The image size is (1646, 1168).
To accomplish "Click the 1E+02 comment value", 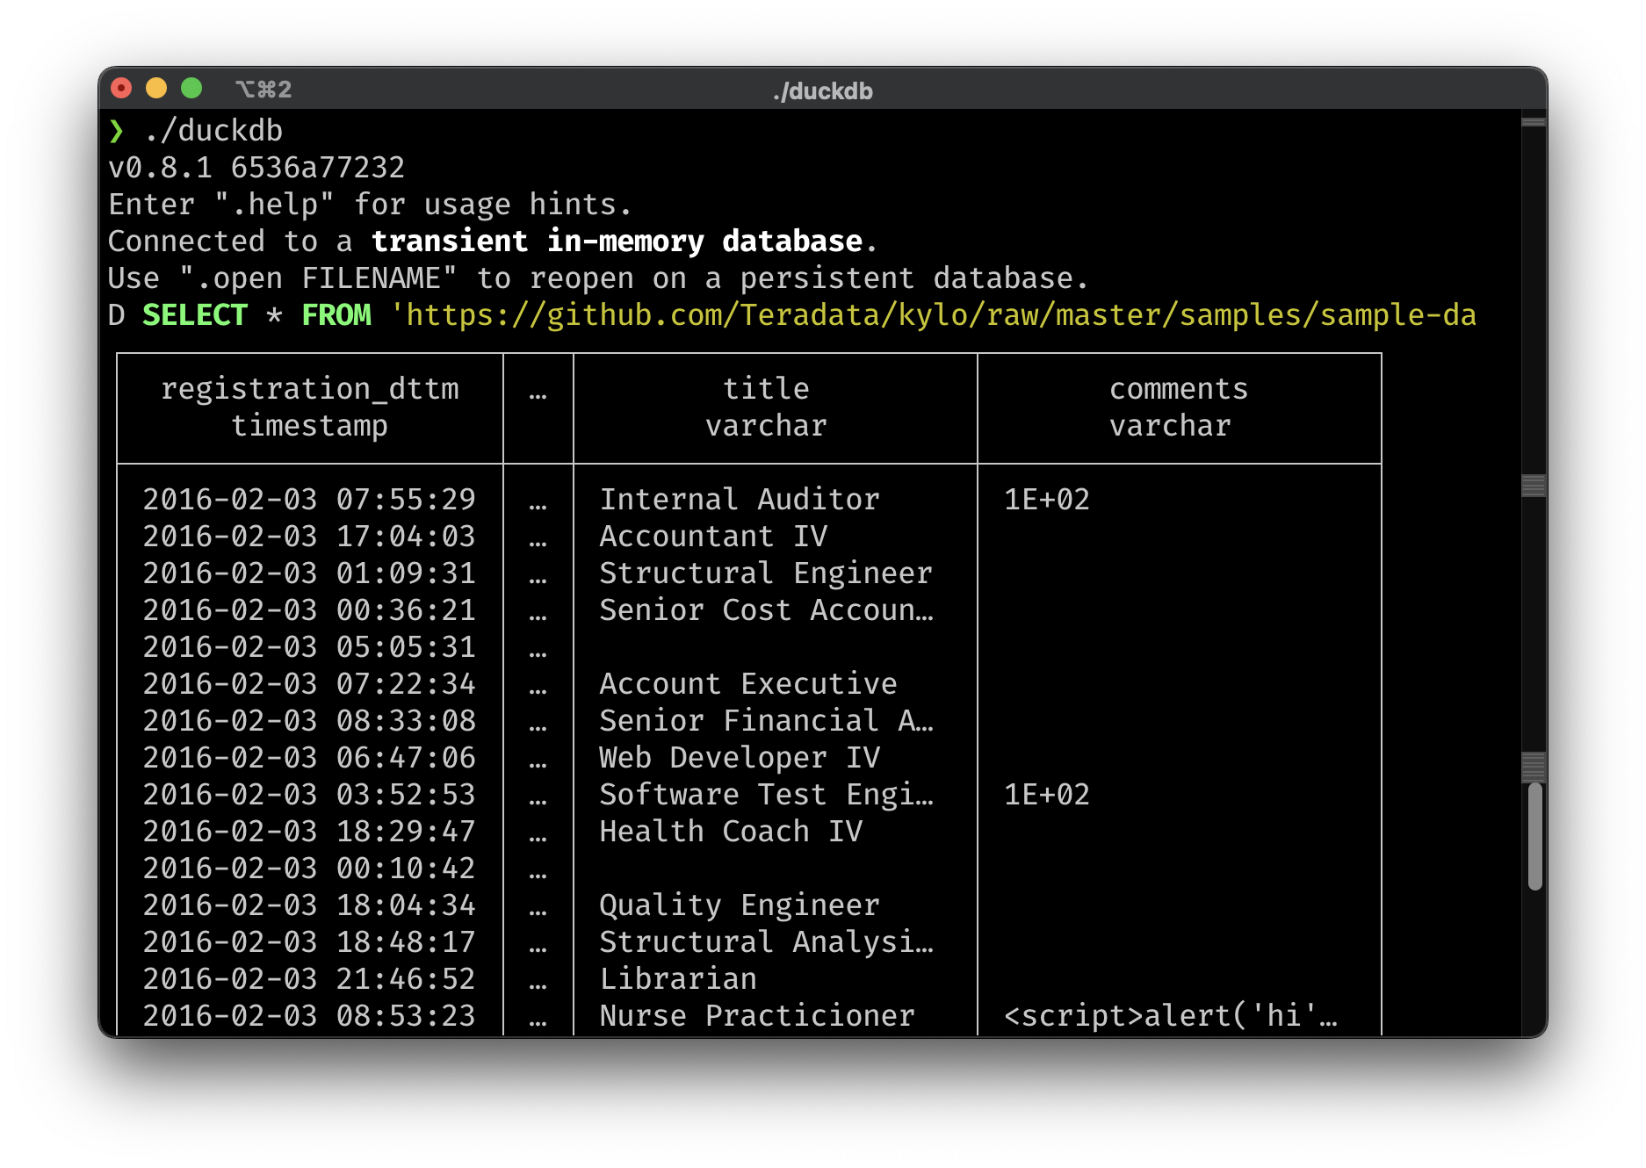I will click(x=1045, y=499).
